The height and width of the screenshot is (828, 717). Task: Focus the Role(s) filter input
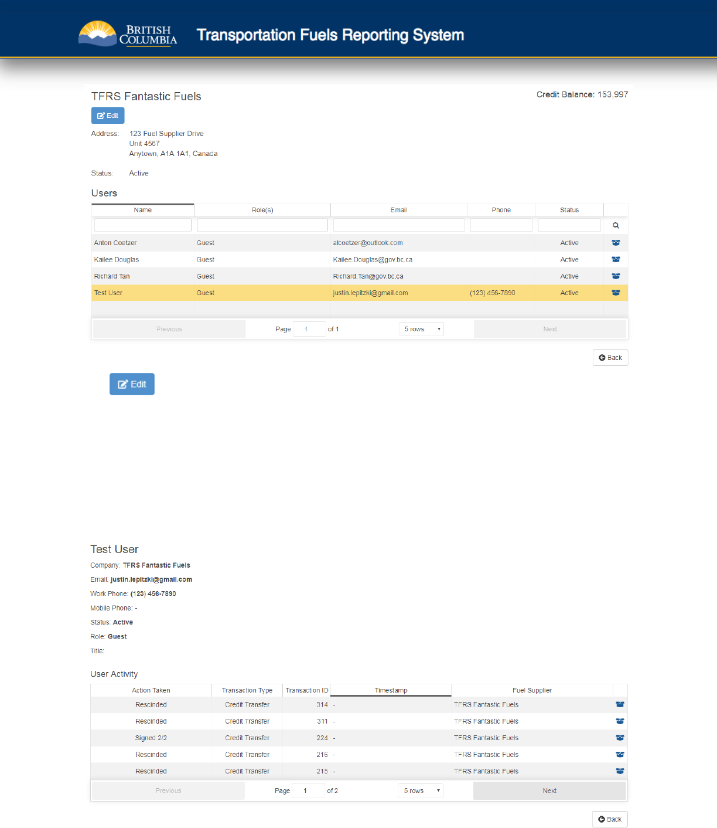[262, 225]
